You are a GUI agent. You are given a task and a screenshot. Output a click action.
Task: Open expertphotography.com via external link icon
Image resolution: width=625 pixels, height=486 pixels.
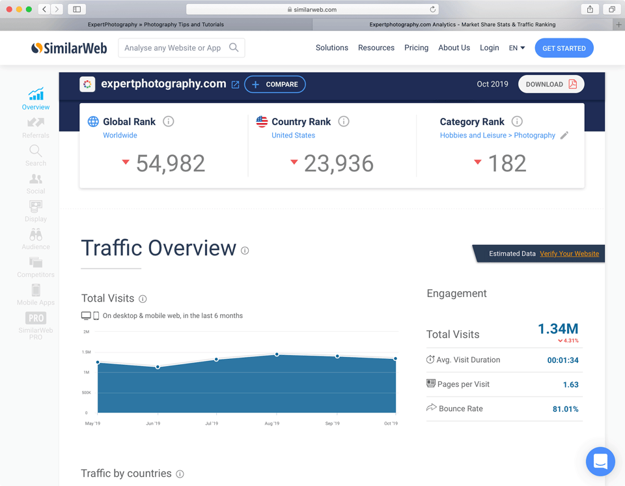[235, 85]
